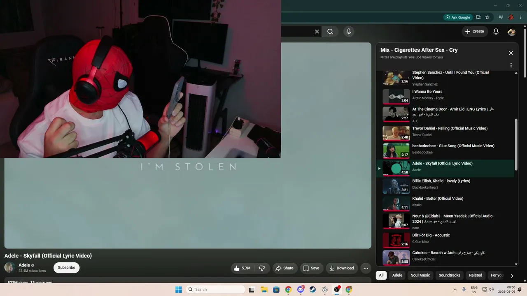Start voice search with the microphone icon
This screenshot has height=296, width=527.
[349, 32]
